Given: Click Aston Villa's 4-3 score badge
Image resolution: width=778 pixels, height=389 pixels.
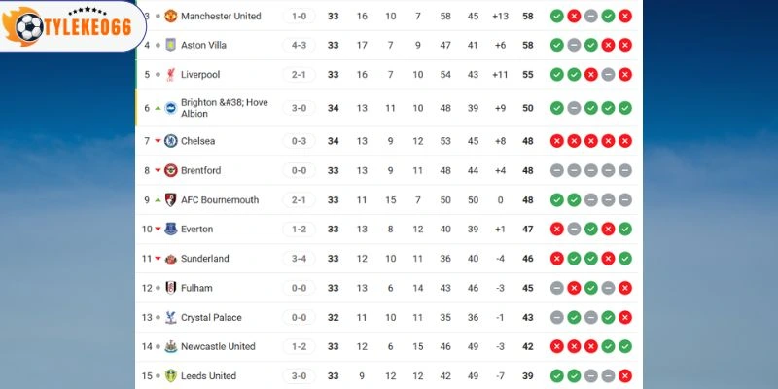Looking at the screenshot, I should (300, 46).
